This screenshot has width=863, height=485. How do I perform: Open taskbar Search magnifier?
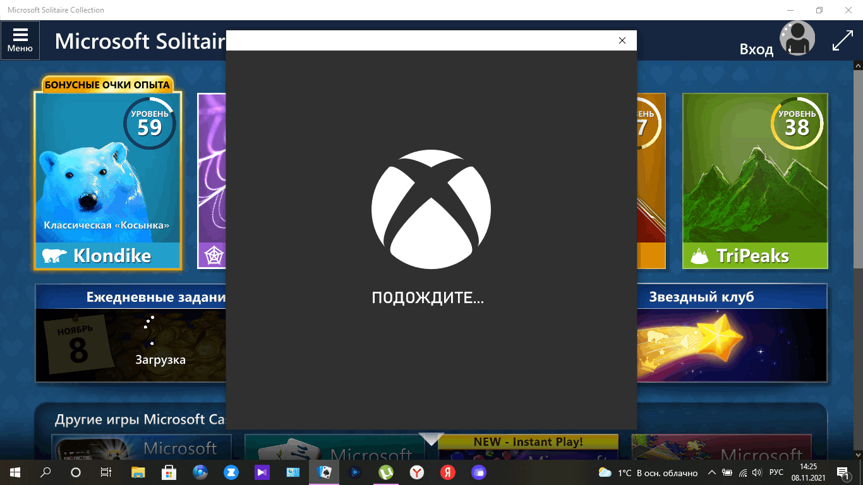click(45, 472)
